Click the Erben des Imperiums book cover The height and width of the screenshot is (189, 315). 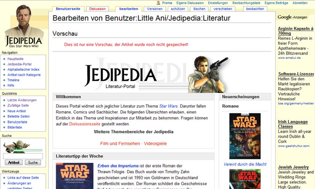coord(75,176)
